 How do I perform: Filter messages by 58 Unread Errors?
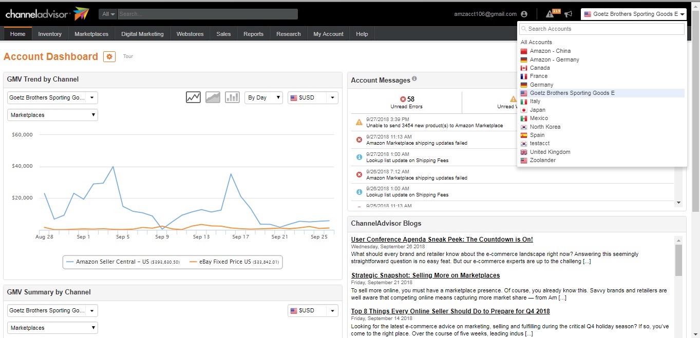click(x=407, y=102)
